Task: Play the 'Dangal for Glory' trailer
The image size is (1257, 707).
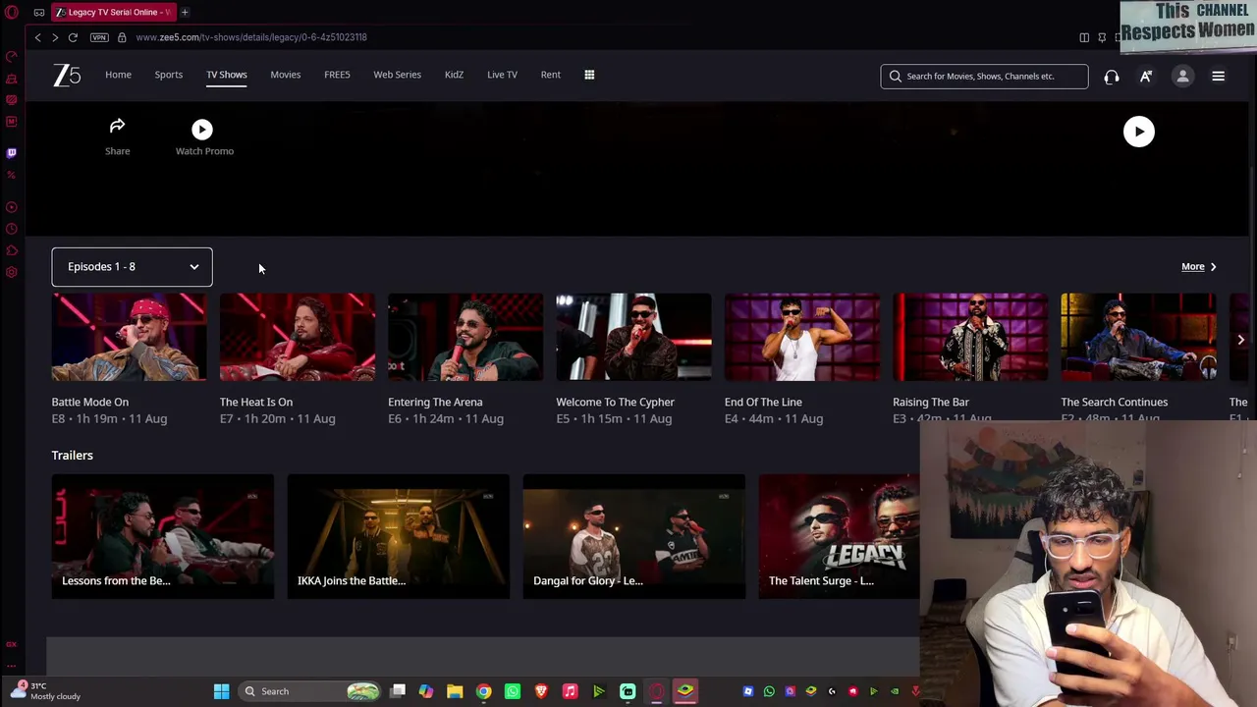Action: pos(634,537)
